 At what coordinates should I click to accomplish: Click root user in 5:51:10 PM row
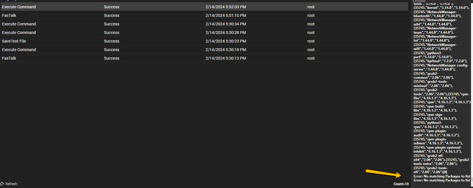[311, 15]
